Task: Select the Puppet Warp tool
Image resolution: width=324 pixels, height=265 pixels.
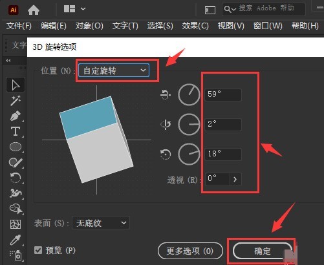Action: coord(16,193)
